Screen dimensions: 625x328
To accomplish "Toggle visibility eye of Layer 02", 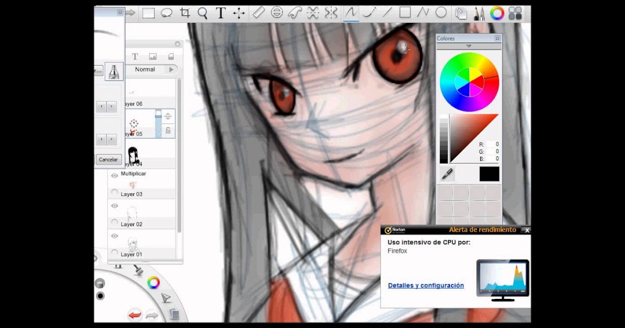I will pos(115,206).
